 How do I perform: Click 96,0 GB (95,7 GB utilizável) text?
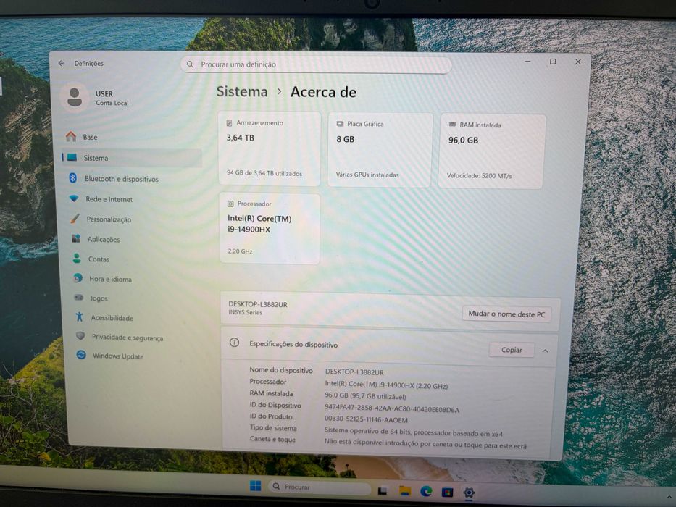pos(365,395)
